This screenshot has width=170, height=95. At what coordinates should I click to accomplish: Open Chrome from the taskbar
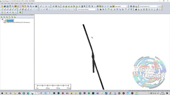[110, 93]
